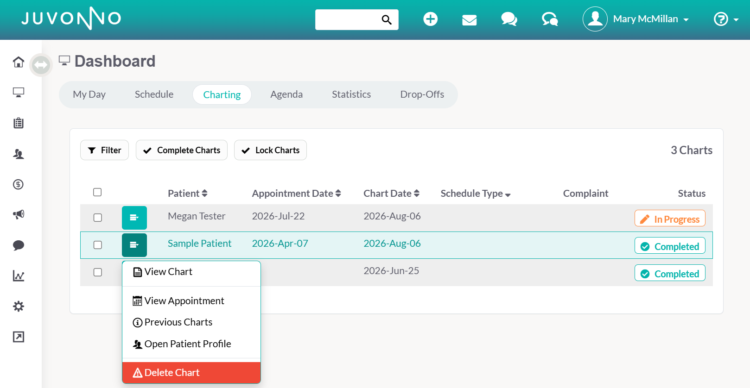Check the 2026-Jun-25 chart row checkbox
Viewport: 750px width, 388px height.
click(x=98, y=272)
